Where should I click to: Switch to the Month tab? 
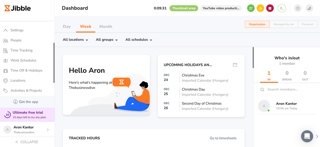pos(106,26)
